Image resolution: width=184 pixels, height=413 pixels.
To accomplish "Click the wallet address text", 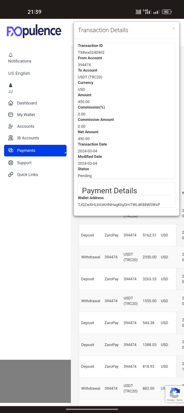I will click(x=119, y=205).
